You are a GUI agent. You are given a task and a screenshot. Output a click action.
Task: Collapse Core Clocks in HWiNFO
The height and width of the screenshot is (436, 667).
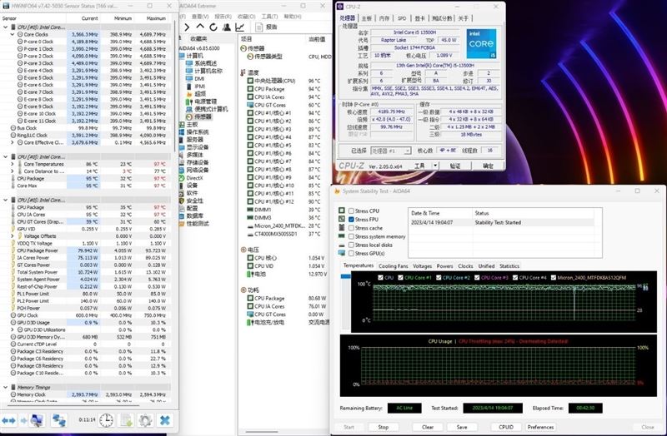click(13, 34)
